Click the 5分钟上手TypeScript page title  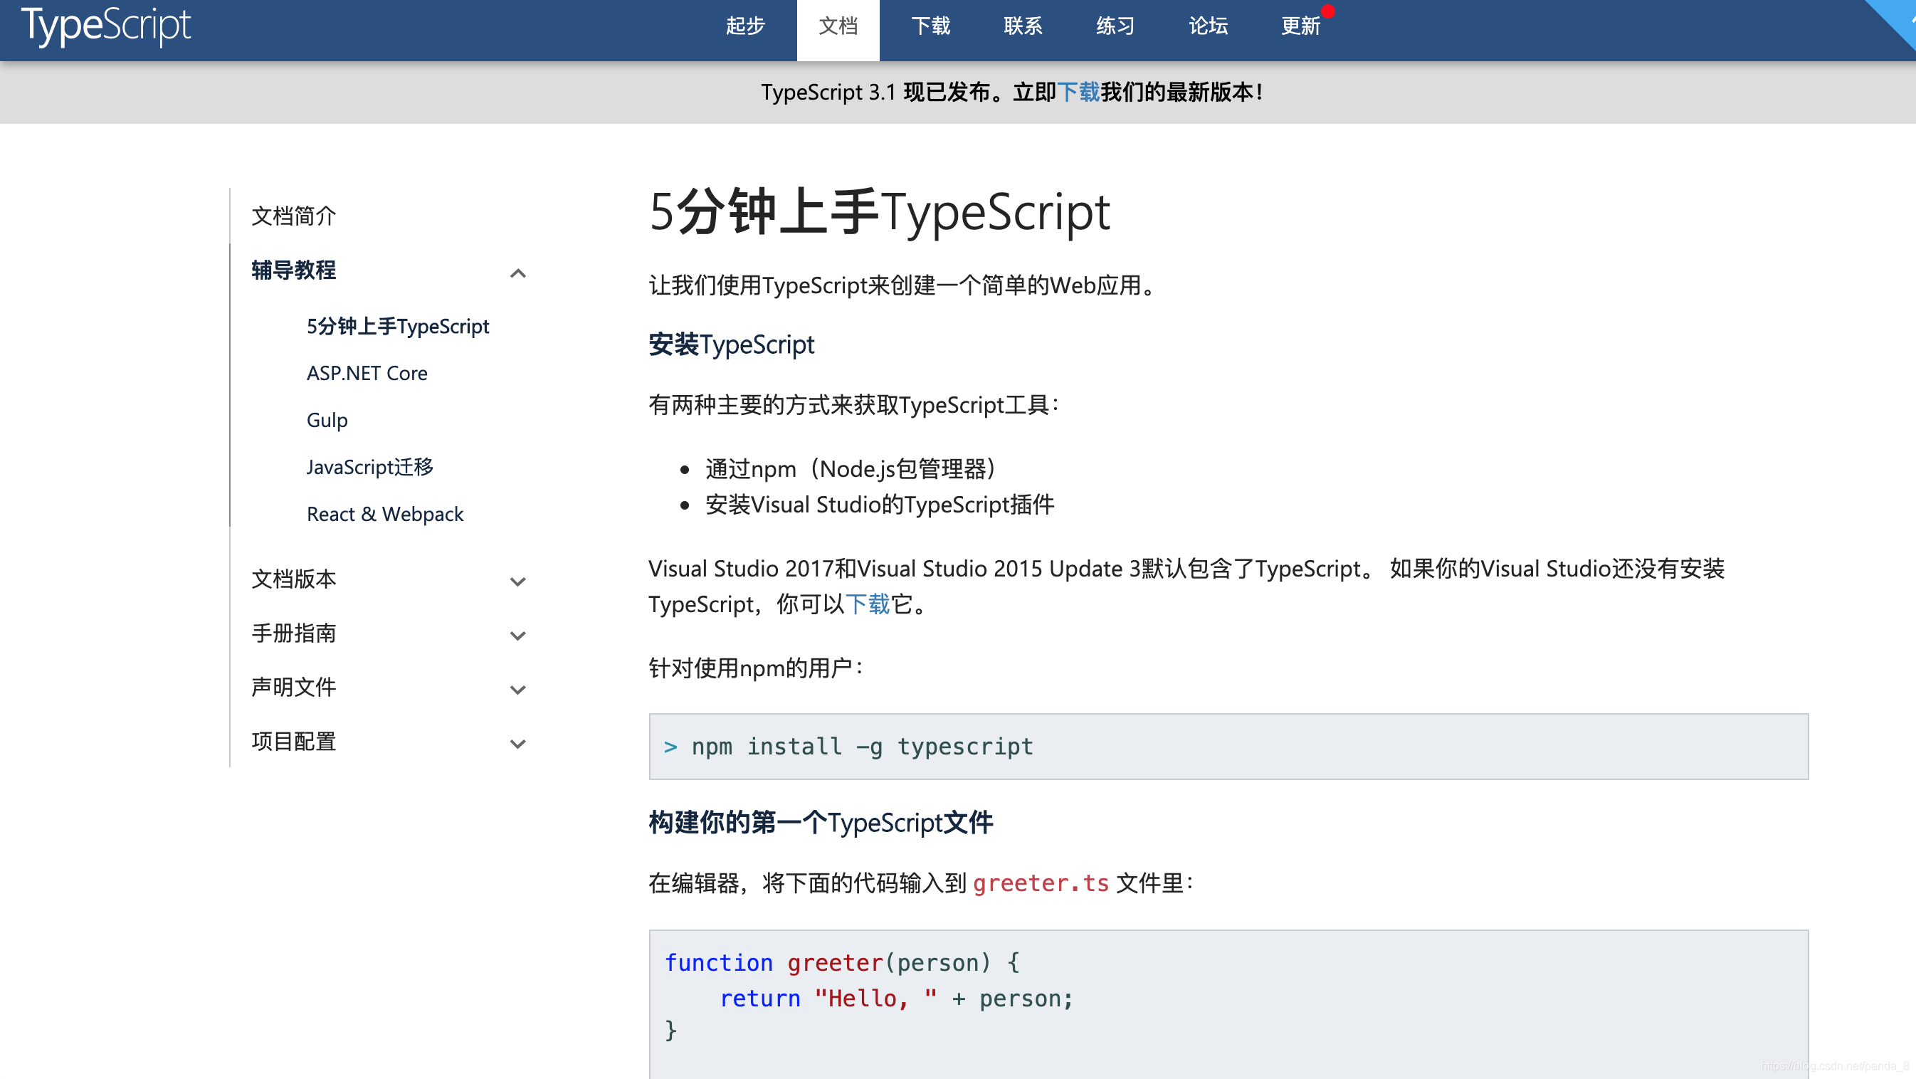click(880, 212)
